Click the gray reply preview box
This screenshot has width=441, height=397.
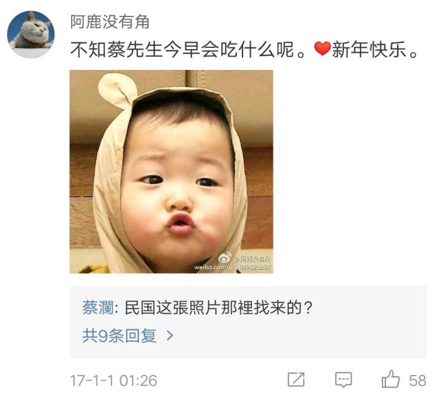[248, 322]
